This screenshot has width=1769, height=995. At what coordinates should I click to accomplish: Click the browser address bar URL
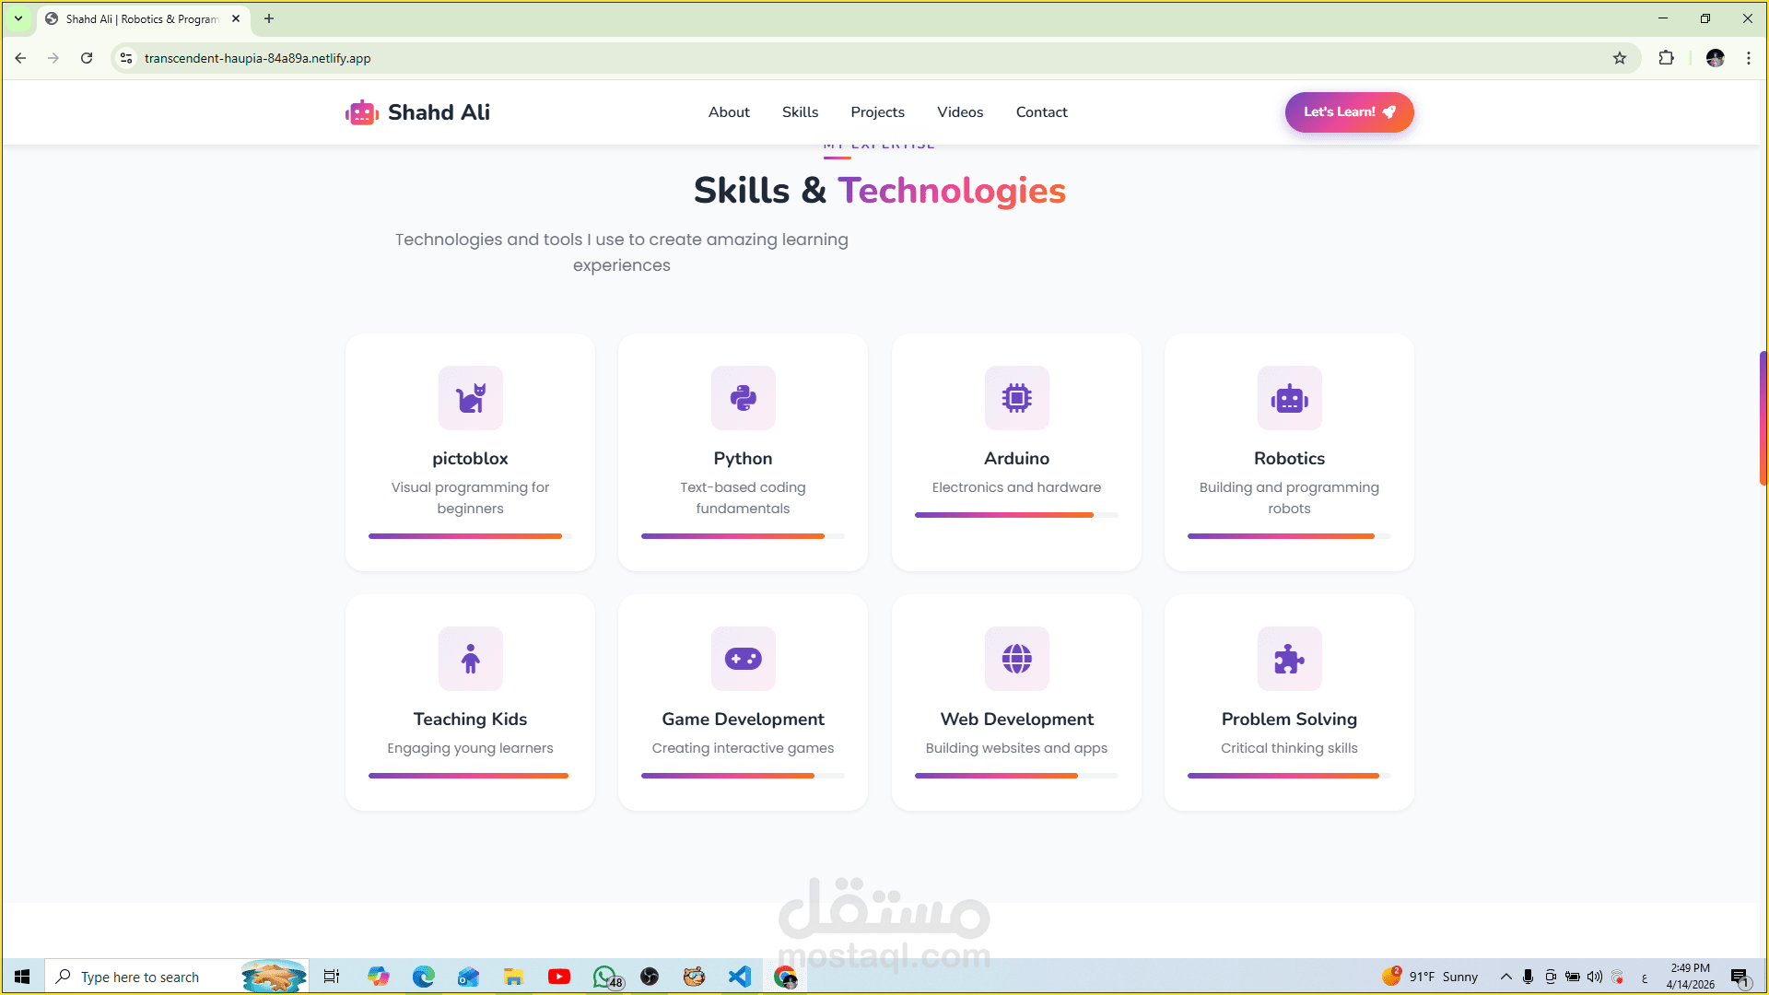(258, 58)
